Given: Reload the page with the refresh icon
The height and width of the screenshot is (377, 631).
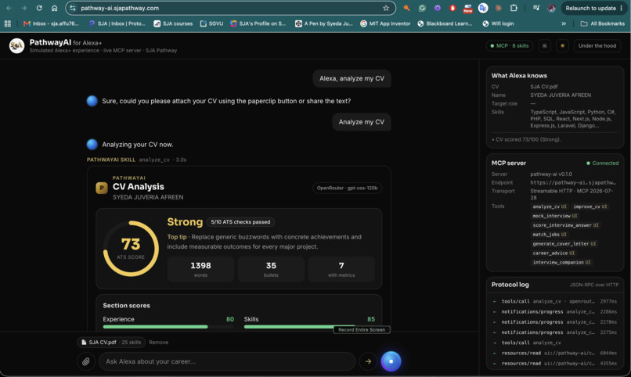Looking at the screenshot, I should pos(39,8).
